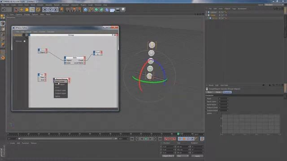287x161 pixels.
Task: Choose Output Upper from the port menu
Action: (x=61, y=93)
